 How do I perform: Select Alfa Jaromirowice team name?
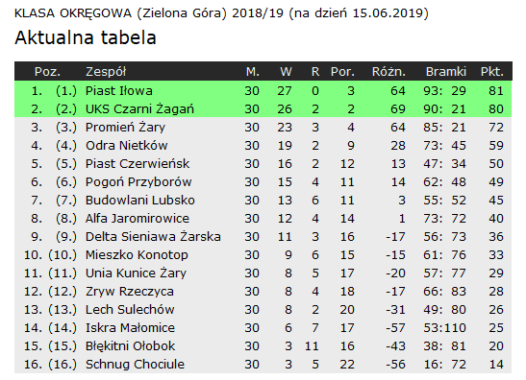(x=138, y=218)
